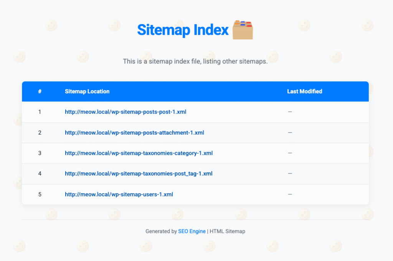This screenshot has height=261, width=393.
Task: Click the Last Modified dash for users row
Action: pos(290,194)
